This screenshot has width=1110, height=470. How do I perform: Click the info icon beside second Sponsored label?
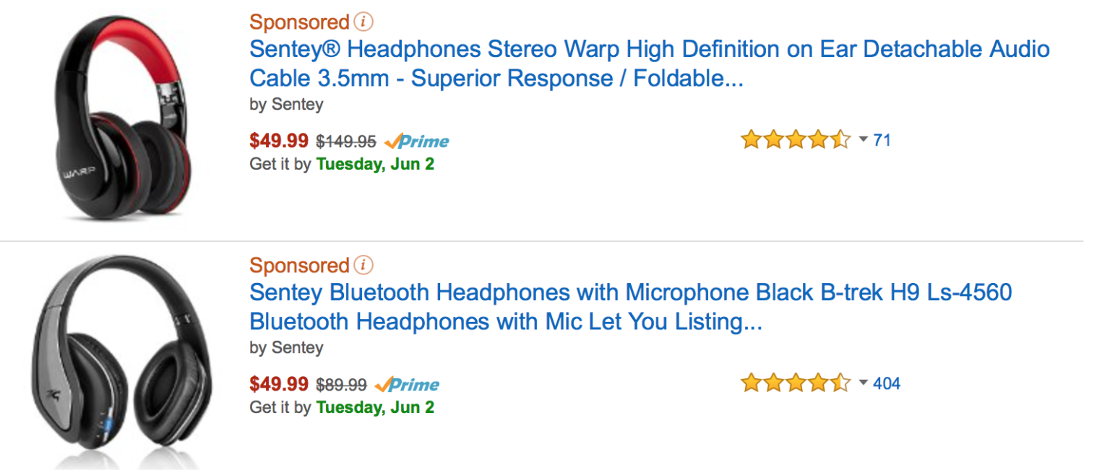point(364,266)
